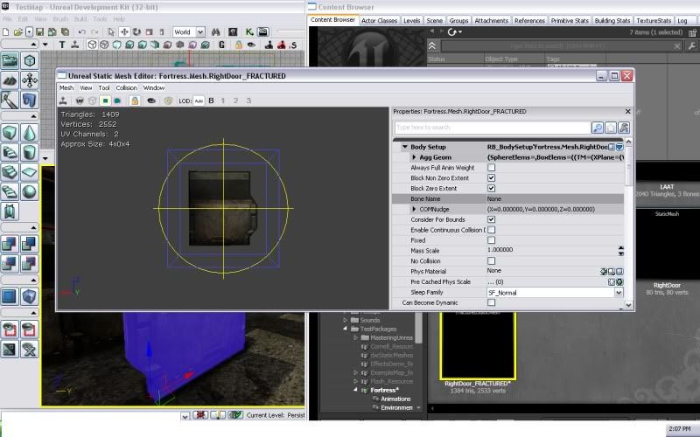Expand the COMNudge property
Screen dimensions: 700x437
[x=414, y=209]
